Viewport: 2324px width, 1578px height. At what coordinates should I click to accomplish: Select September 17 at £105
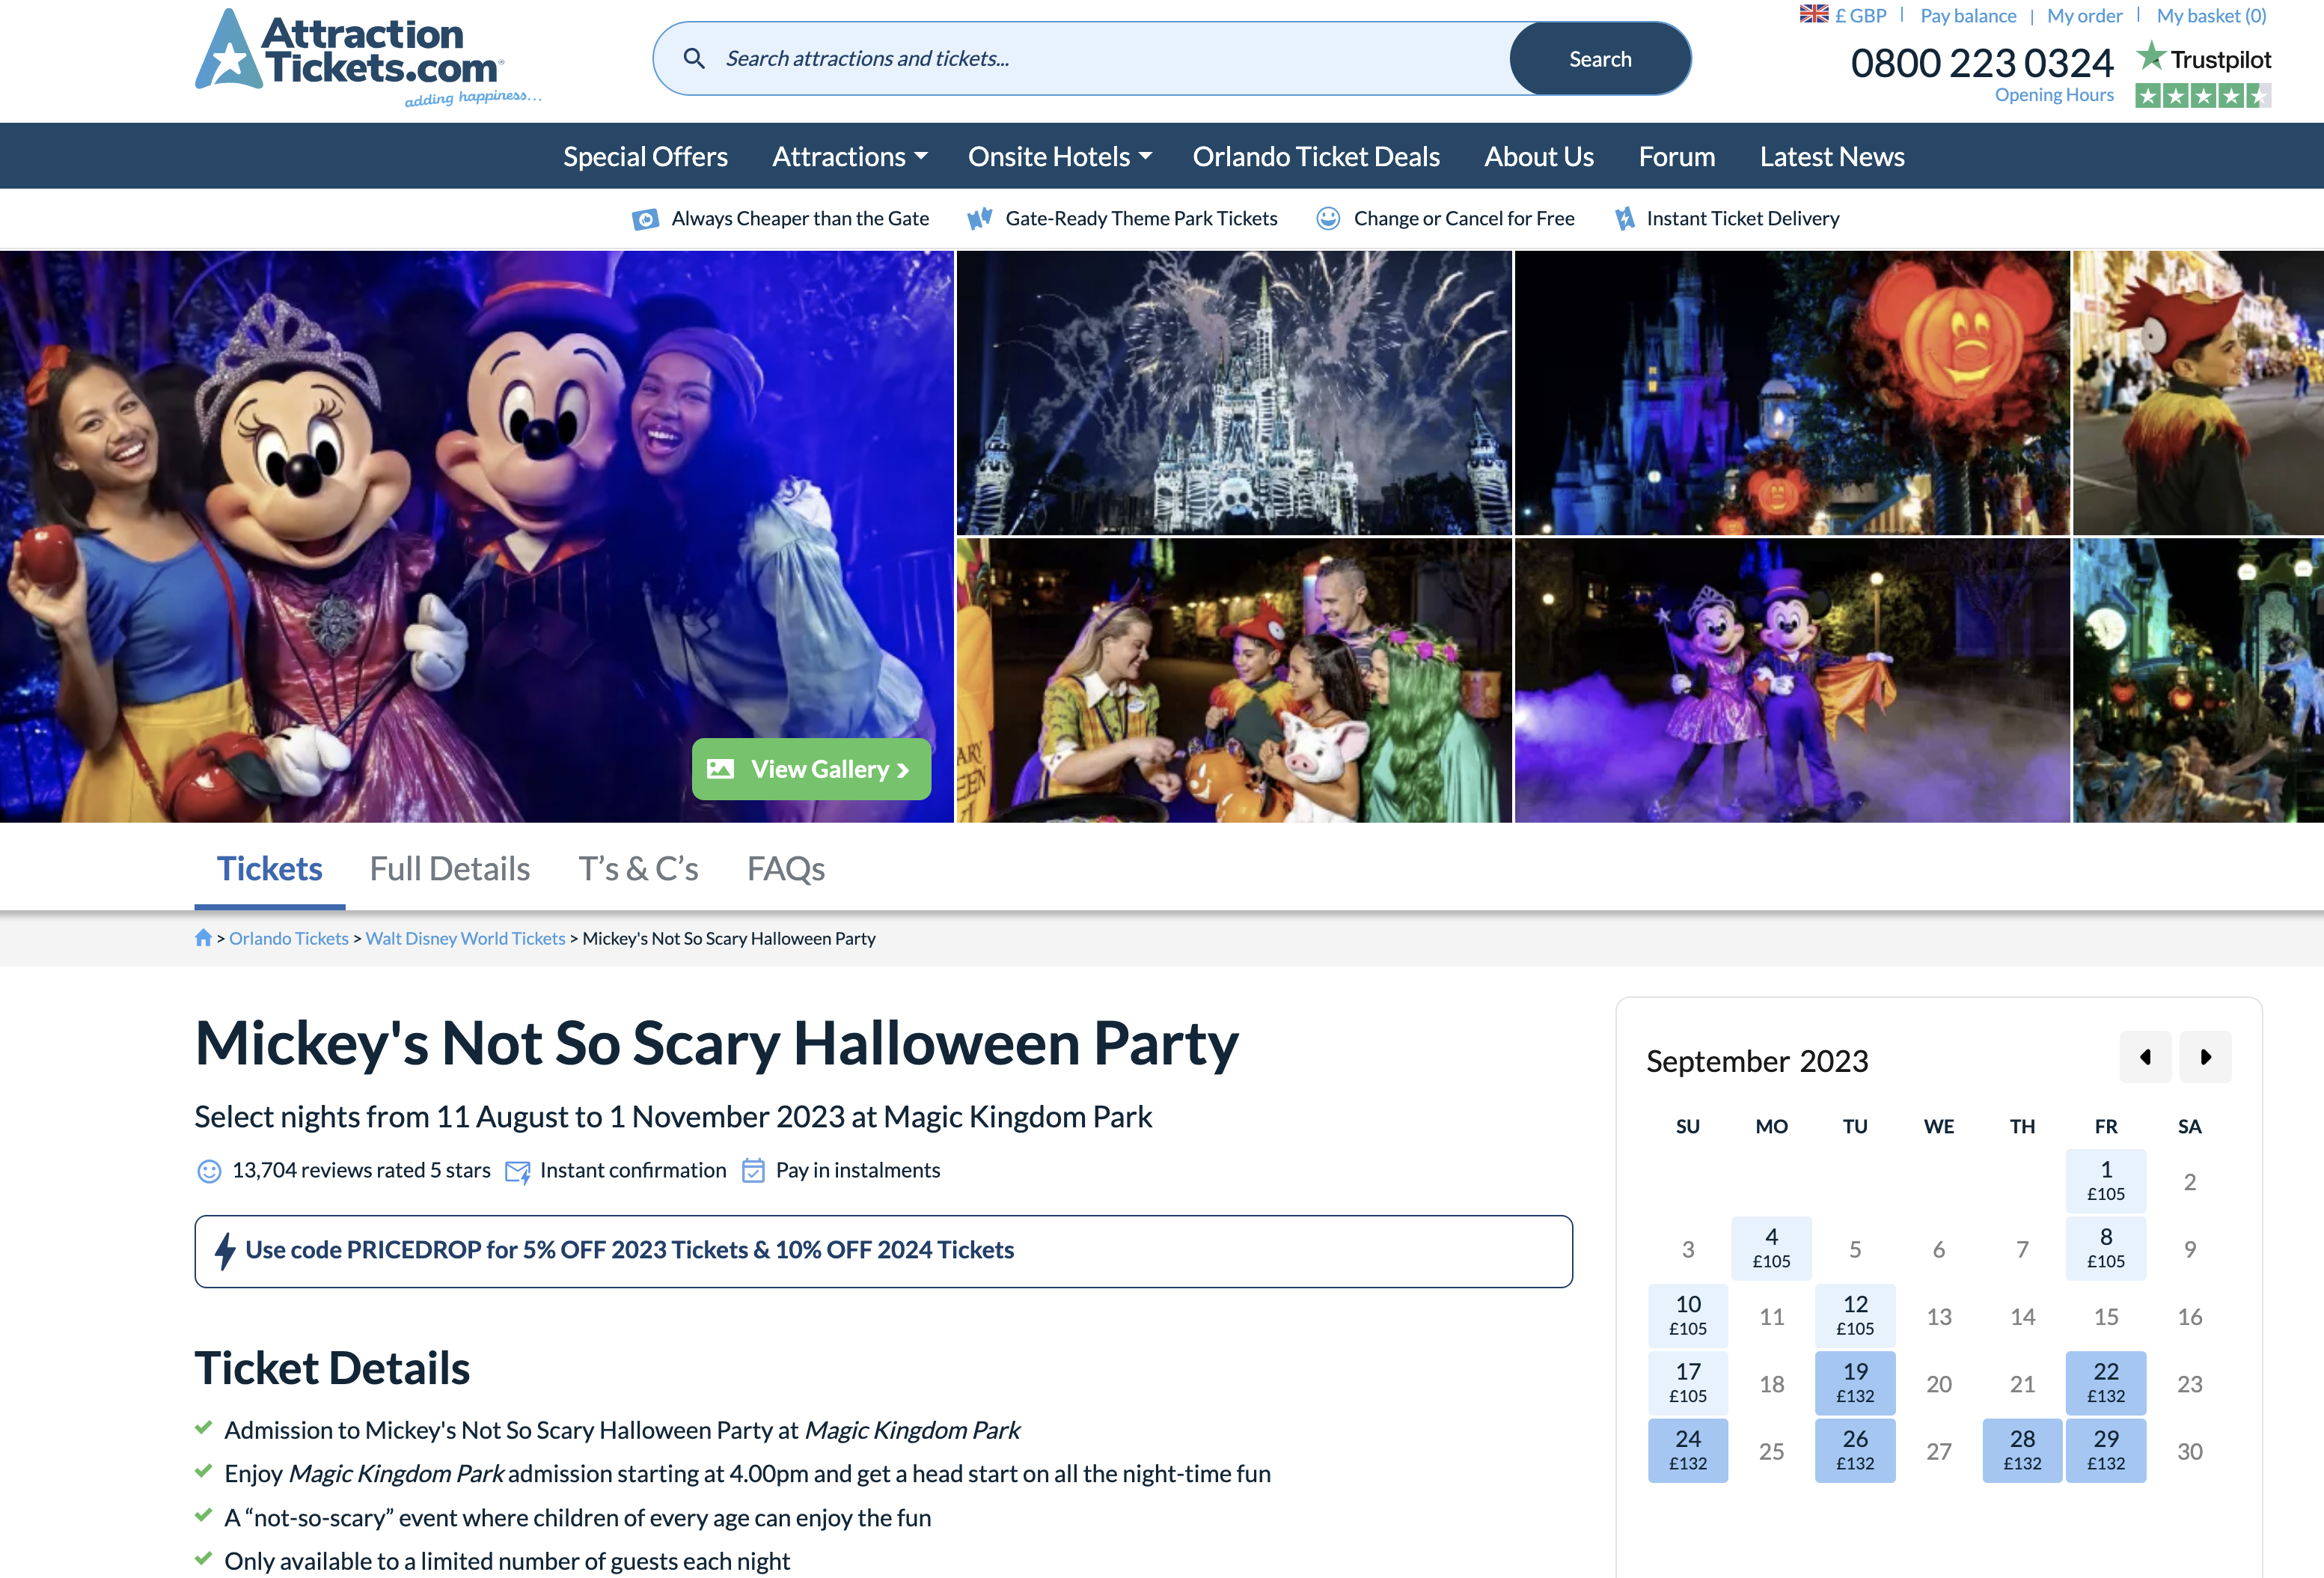1688,1382
